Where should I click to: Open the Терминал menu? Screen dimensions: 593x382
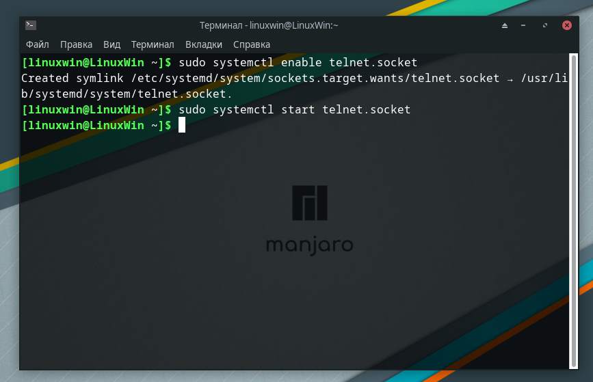pos(153,44)
